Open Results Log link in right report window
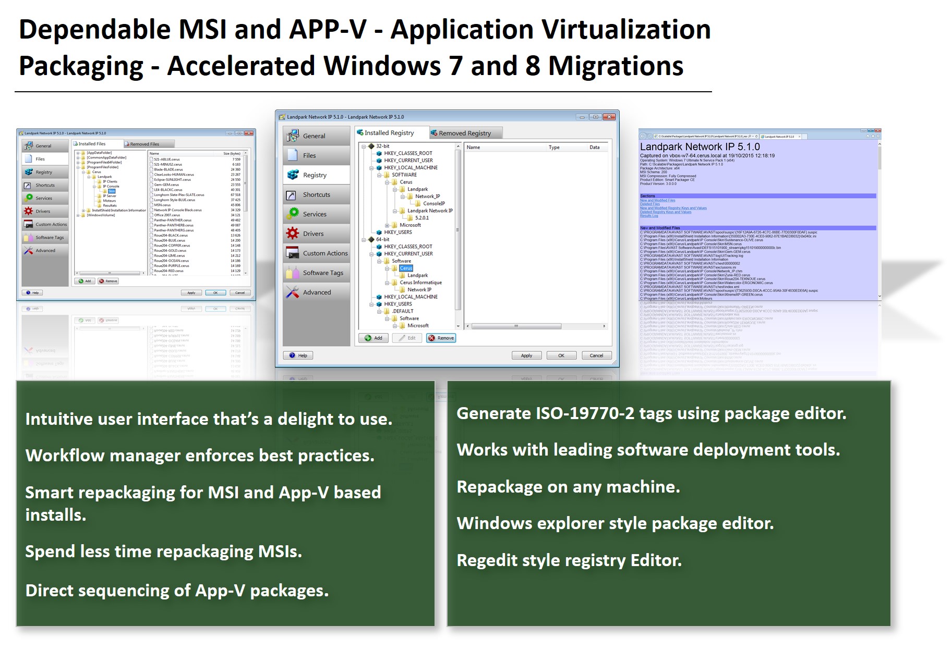This screenshot has height=650, width=952. (x=649, y=216)
